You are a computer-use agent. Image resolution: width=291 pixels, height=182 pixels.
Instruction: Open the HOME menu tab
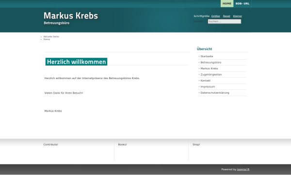click(227, 3)
